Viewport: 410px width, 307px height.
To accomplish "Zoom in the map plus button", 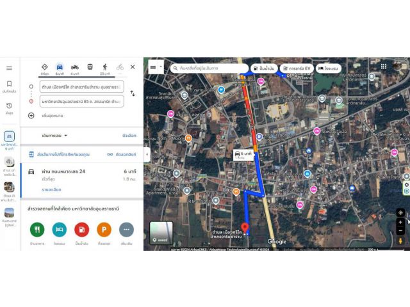I will [x=400, y=223].
